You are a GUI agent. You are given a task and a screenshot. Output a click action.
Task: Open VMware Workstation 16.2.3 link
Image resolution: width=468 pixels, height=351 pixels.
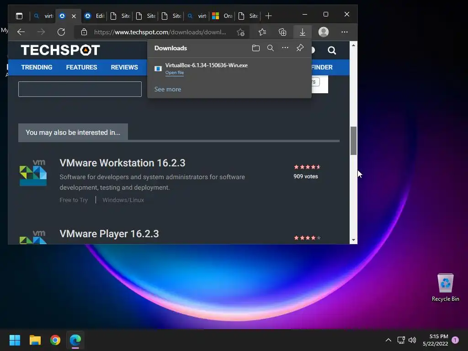(122, 163)
